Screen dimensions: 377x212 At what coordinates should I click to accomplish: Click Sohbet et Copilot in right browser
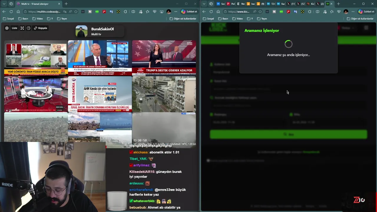(x=366, y=11)
